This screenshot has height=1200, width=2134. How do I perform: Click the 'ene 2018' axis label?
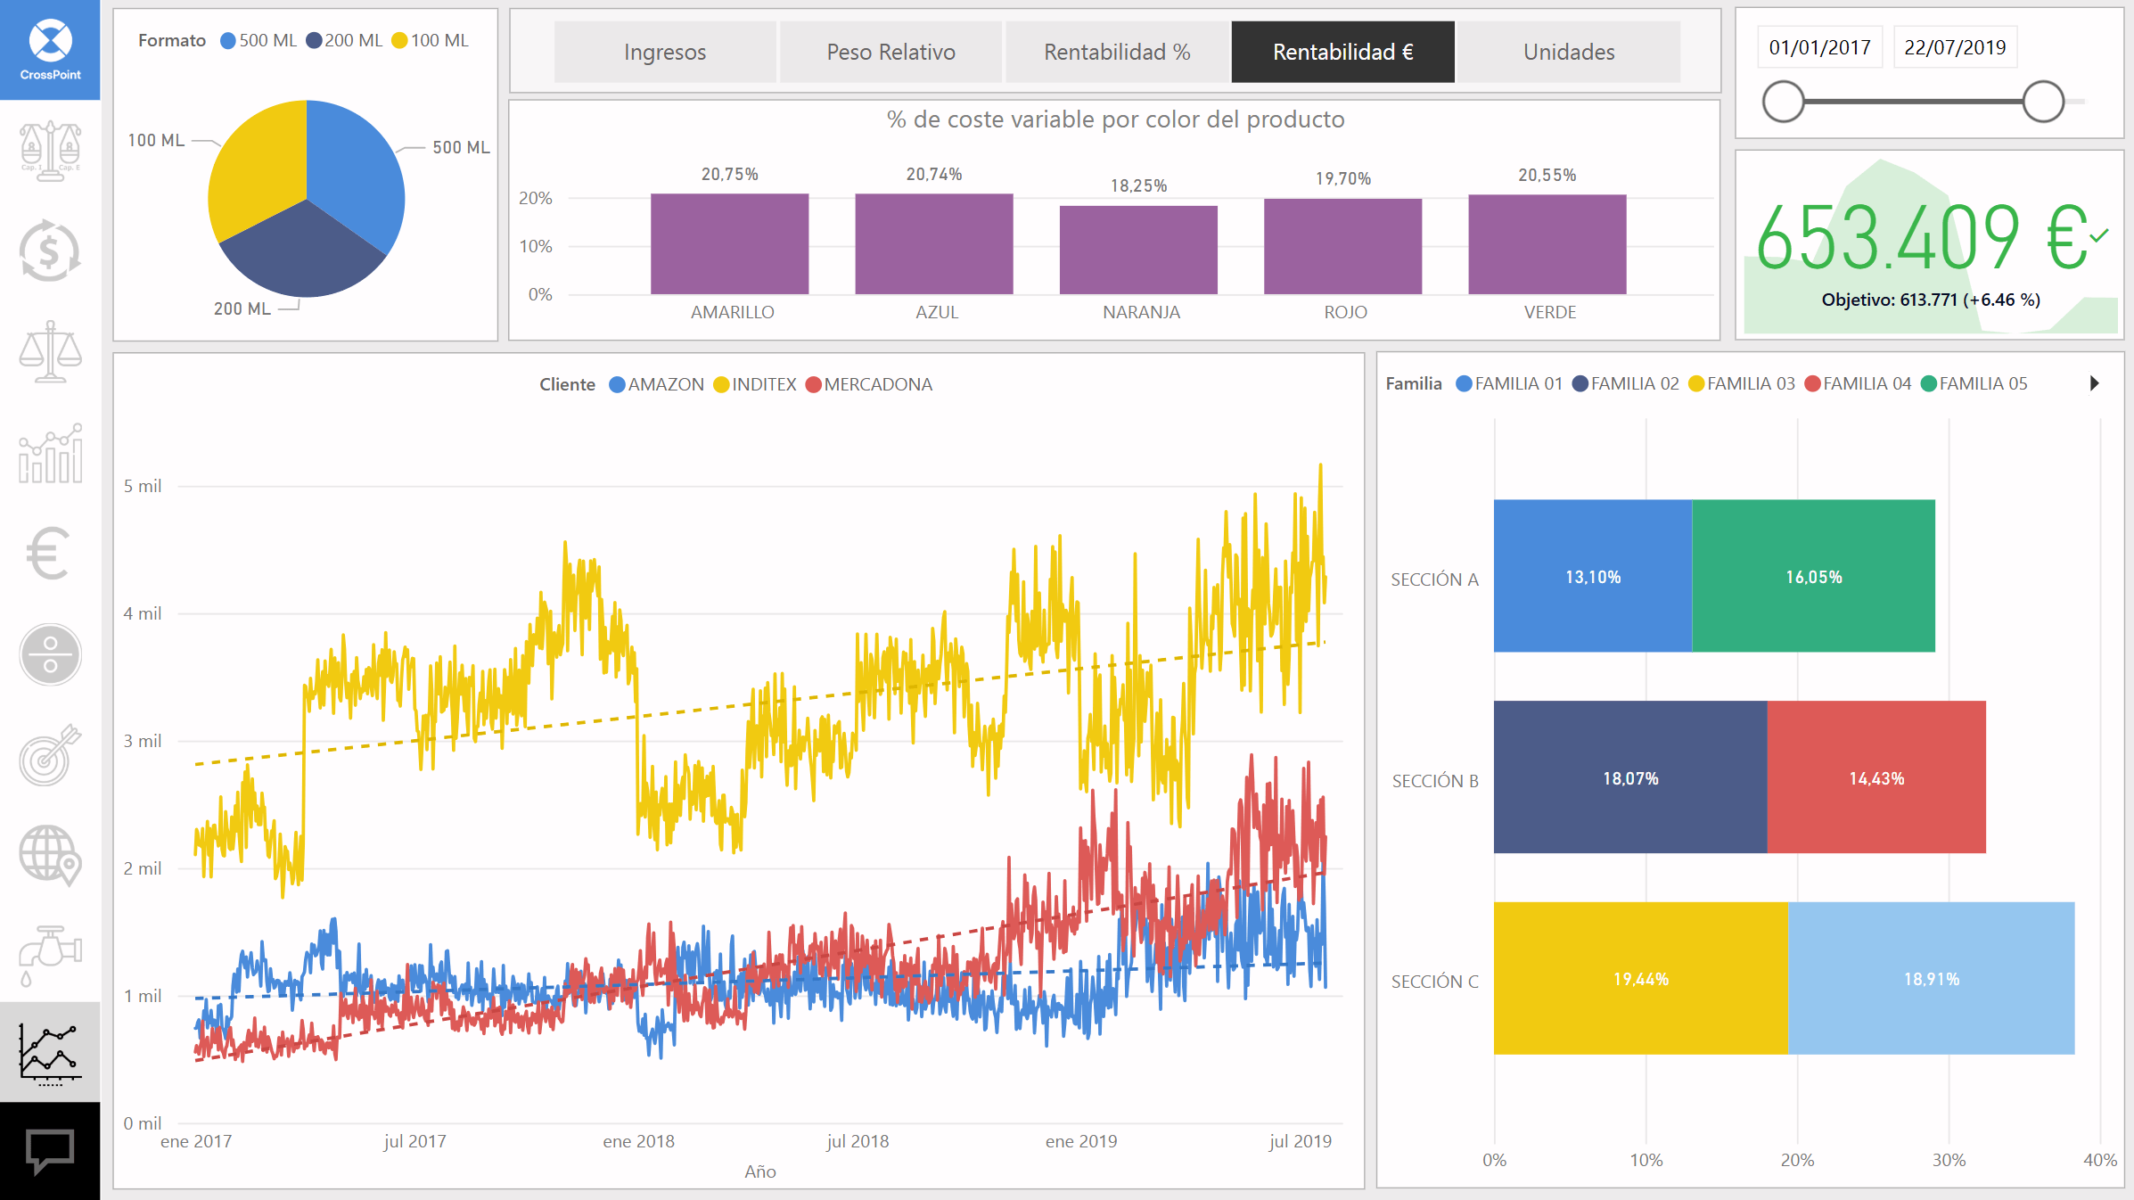pos(638,1141)
